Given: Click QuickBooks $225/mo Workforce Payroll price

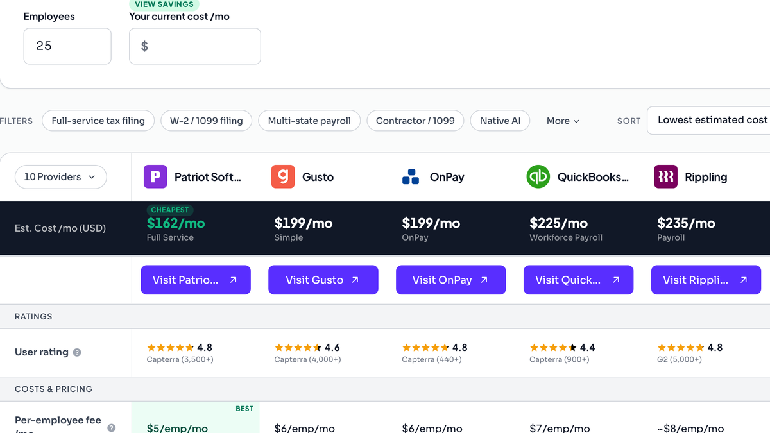Looking at the screenshot, I should point(559,223).
